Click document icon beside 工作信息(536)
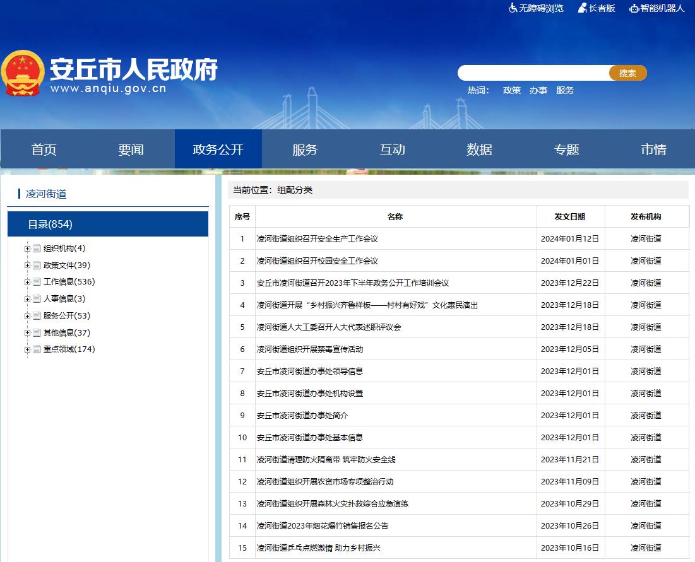This screenshot has width=695, height=562. click(37, 282)
